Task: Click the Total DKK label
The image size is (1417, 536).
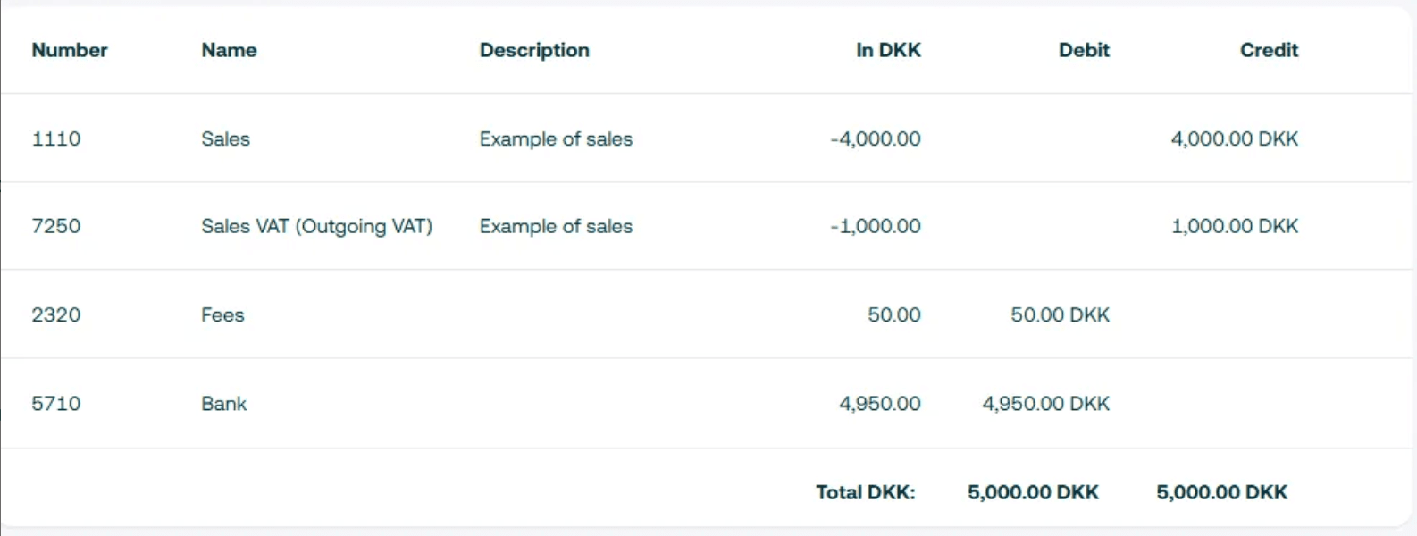Action: tap(865, 491)
